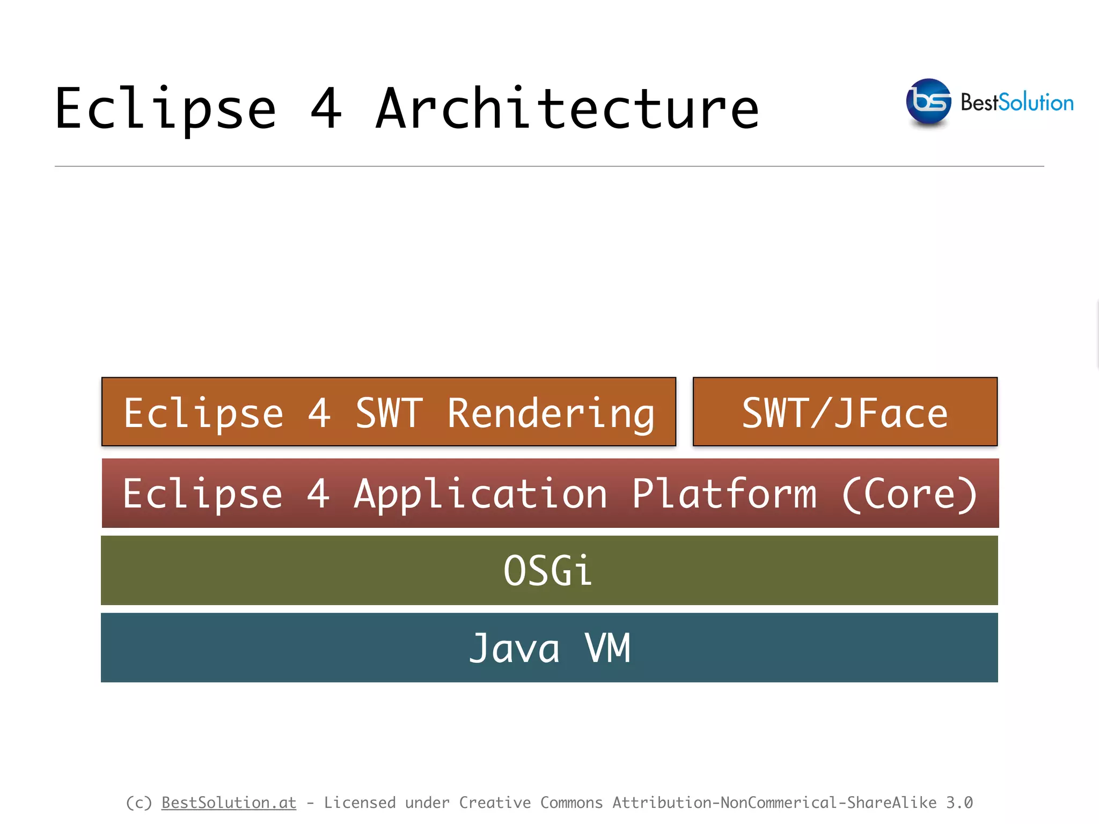1099x824 pixels.
Task: Click the Eclipse 4 Application Platform layer
Action: tap(550, 493)
